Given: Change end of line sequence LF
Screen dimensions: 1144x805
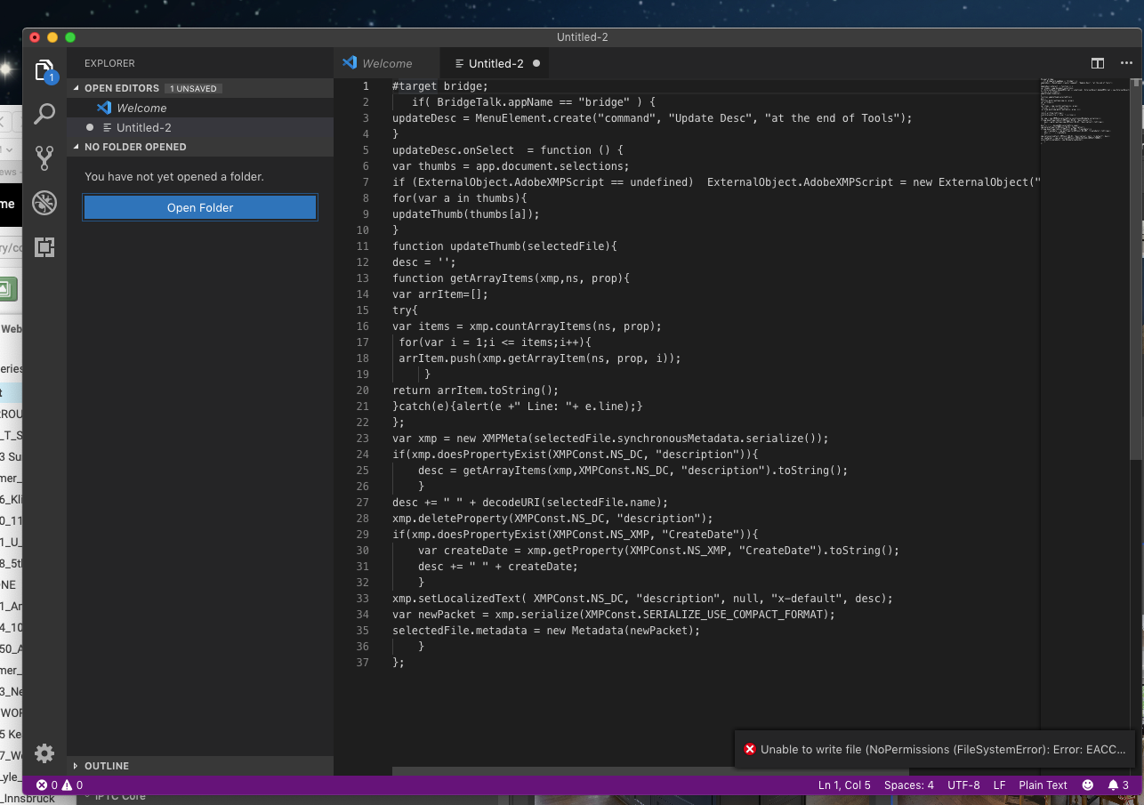Looking at the screenshot, I should [999, 785].
